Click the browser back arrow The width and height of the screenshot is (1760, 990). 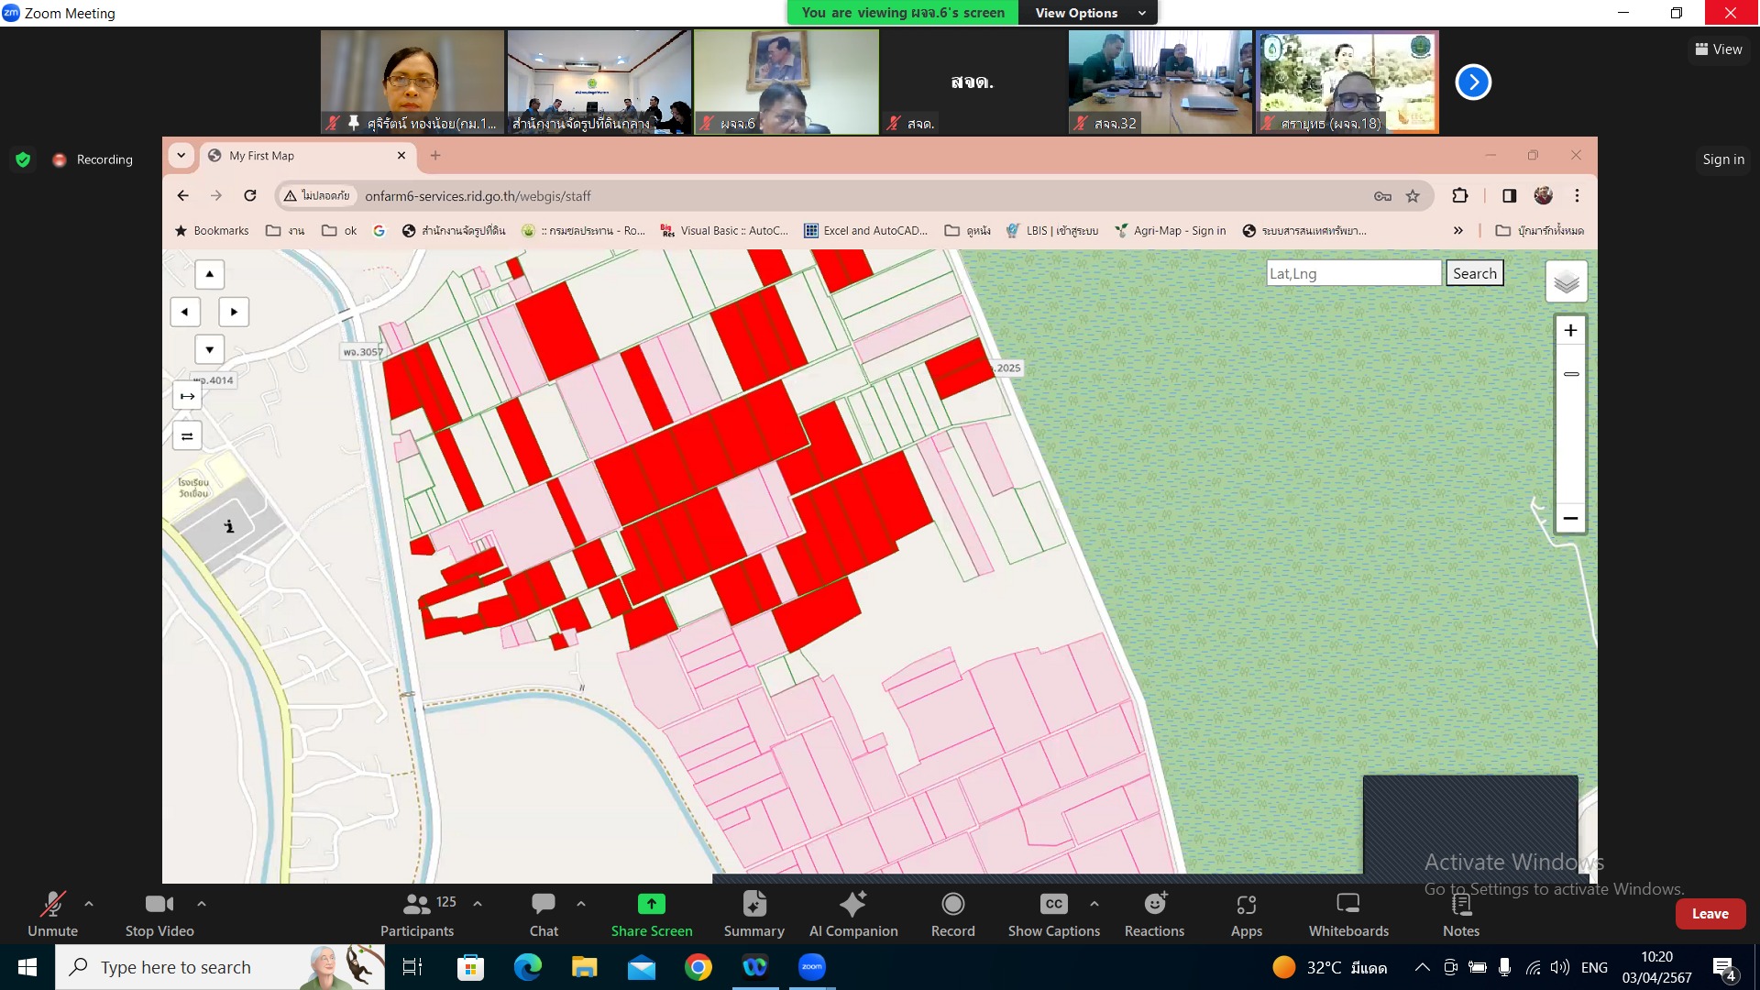[183, 195]
